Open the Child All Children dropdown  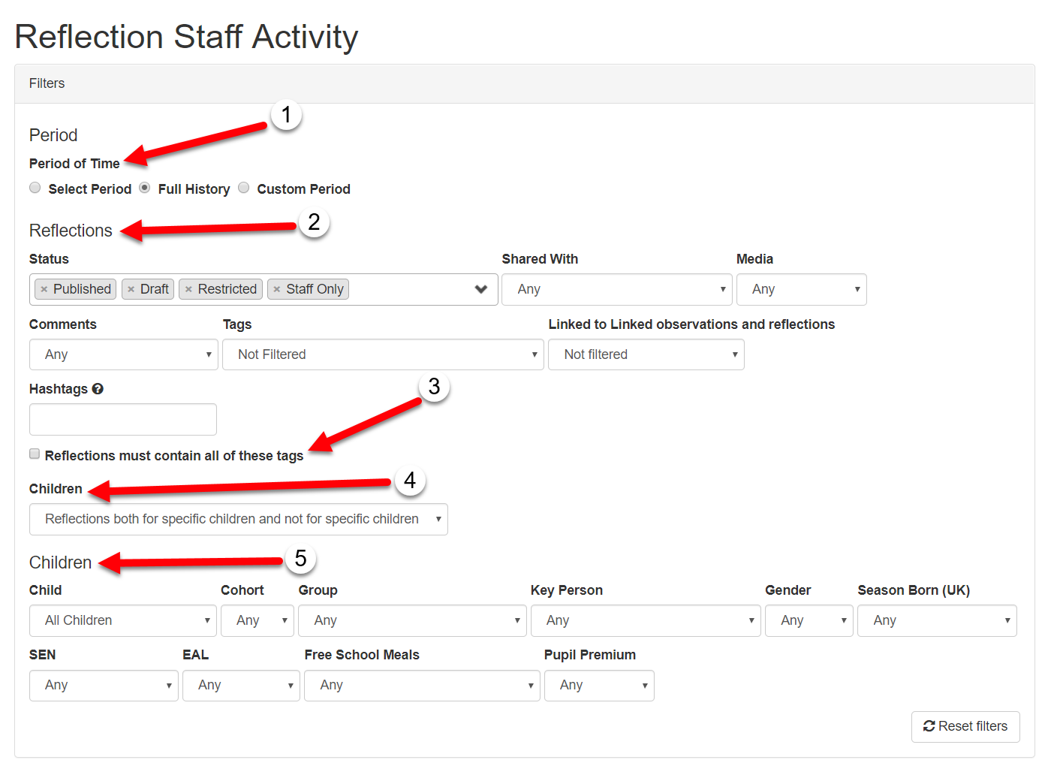(x=123, y=621)
